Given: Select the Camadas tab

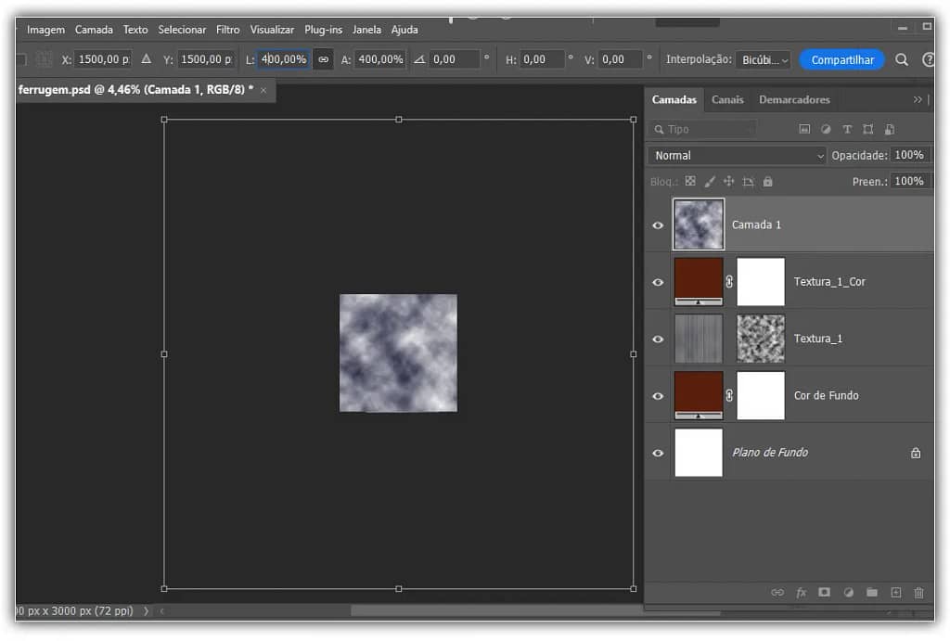Looking at the screenshot, I should point(674,99).
